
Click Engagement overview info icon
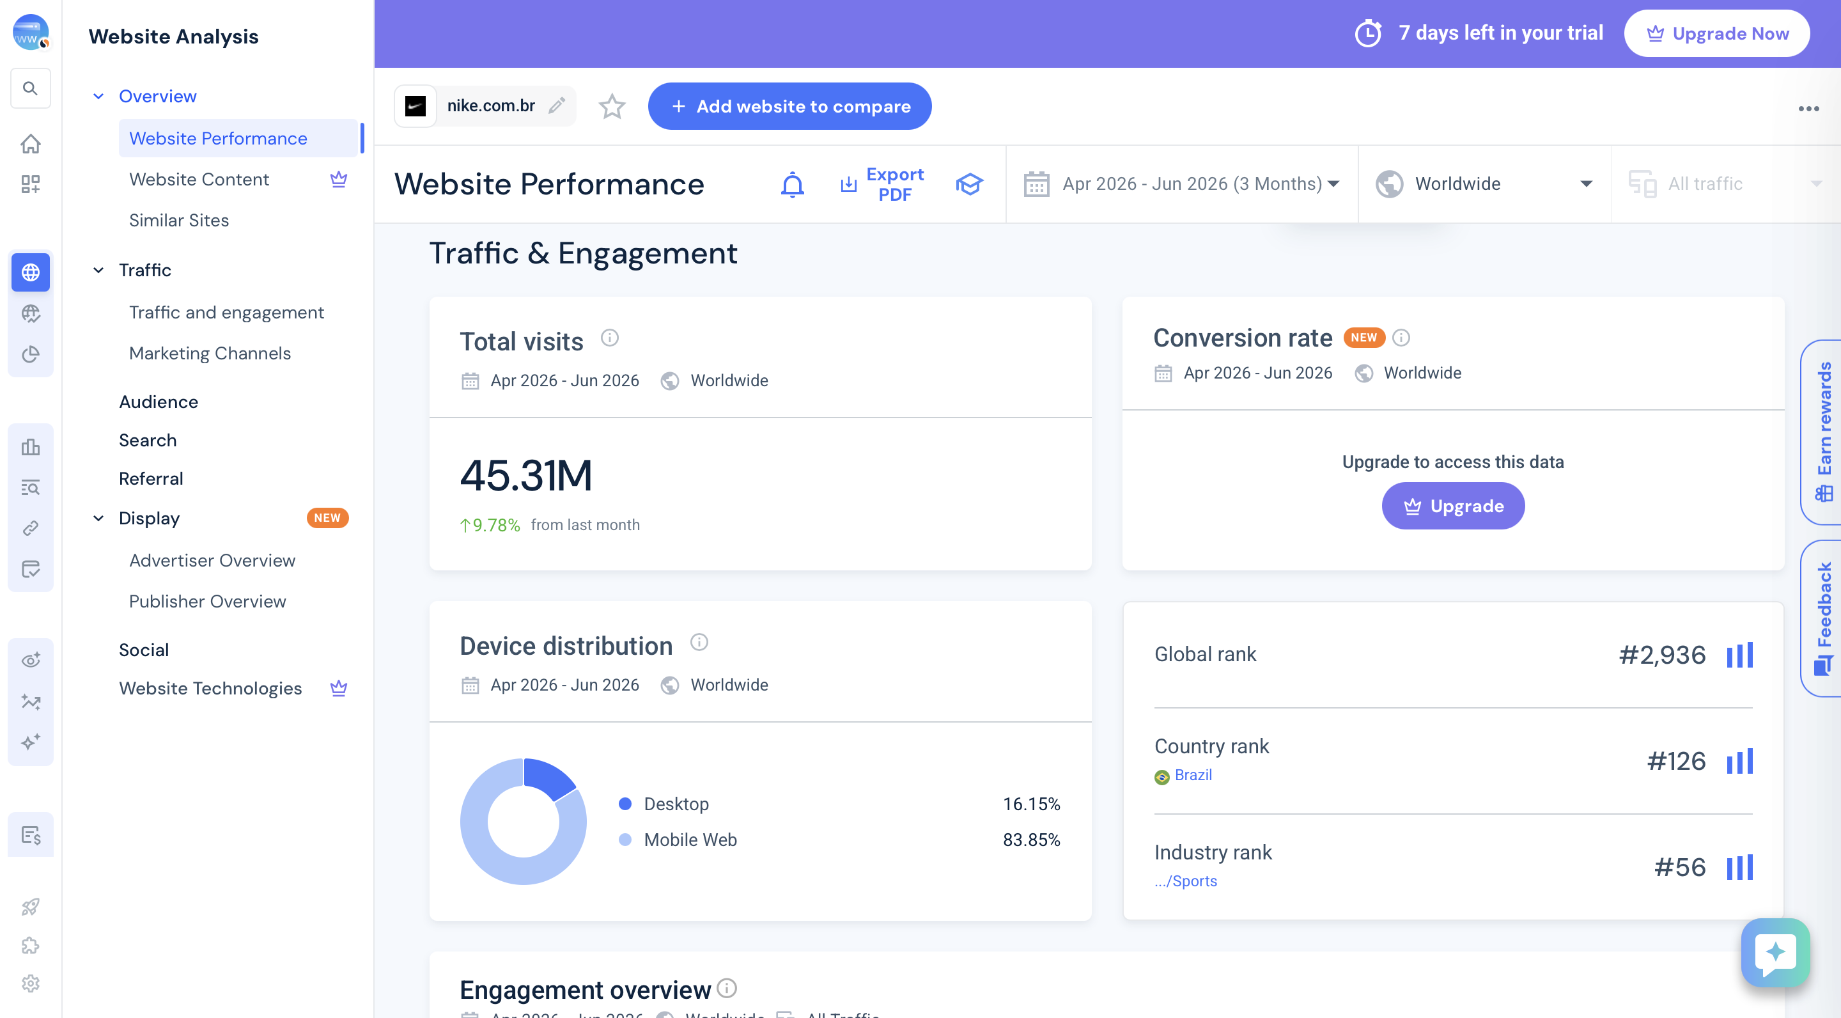(x=727, y=988)
